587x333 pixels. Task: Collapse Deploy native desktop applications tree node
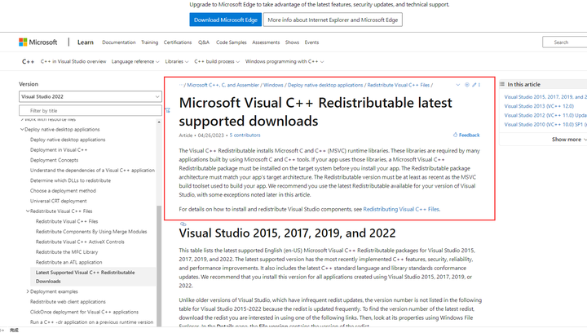[22, 129]
